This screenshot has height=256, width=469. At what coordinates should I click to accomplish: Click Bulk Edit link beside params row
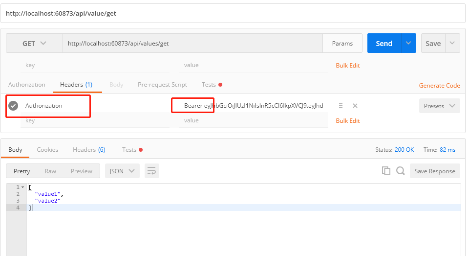click(347, 66)
